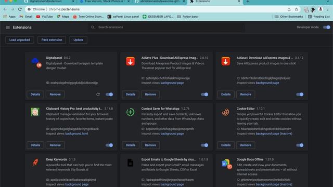Open Details for Clipboard History Pro
This screenshot has height=187, width=333.
click(x=35, y=145)
